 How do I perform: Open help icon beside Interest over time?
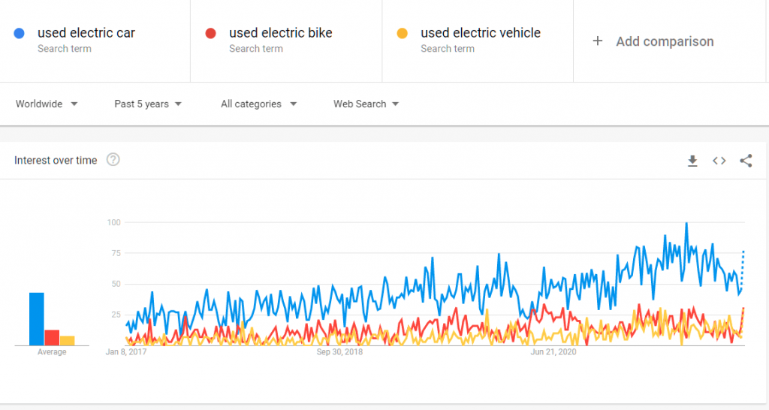click(x=113, y=160)
